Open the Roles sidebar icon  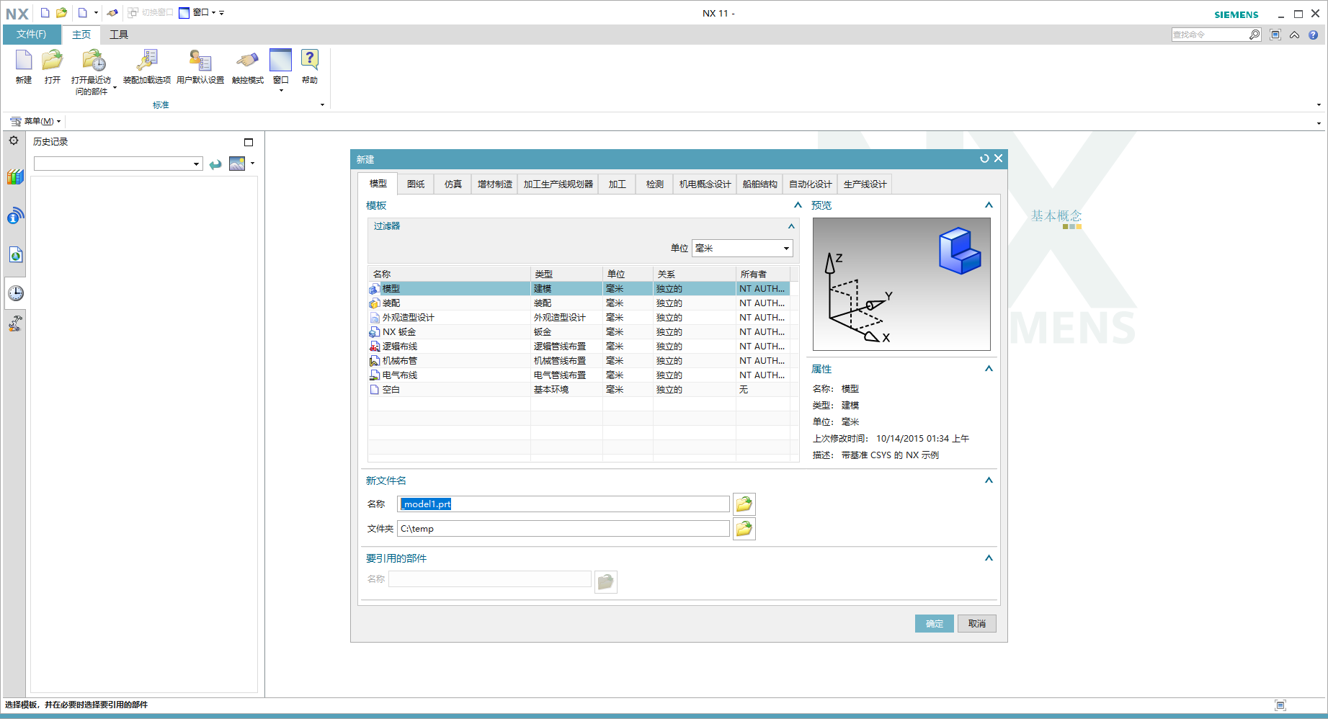pos(15,323)
